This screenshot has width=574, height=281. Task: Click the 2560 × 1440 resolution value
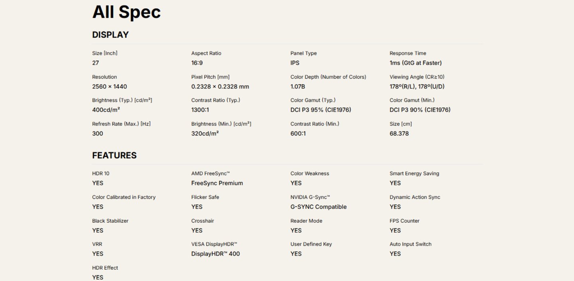pos(110,86)
